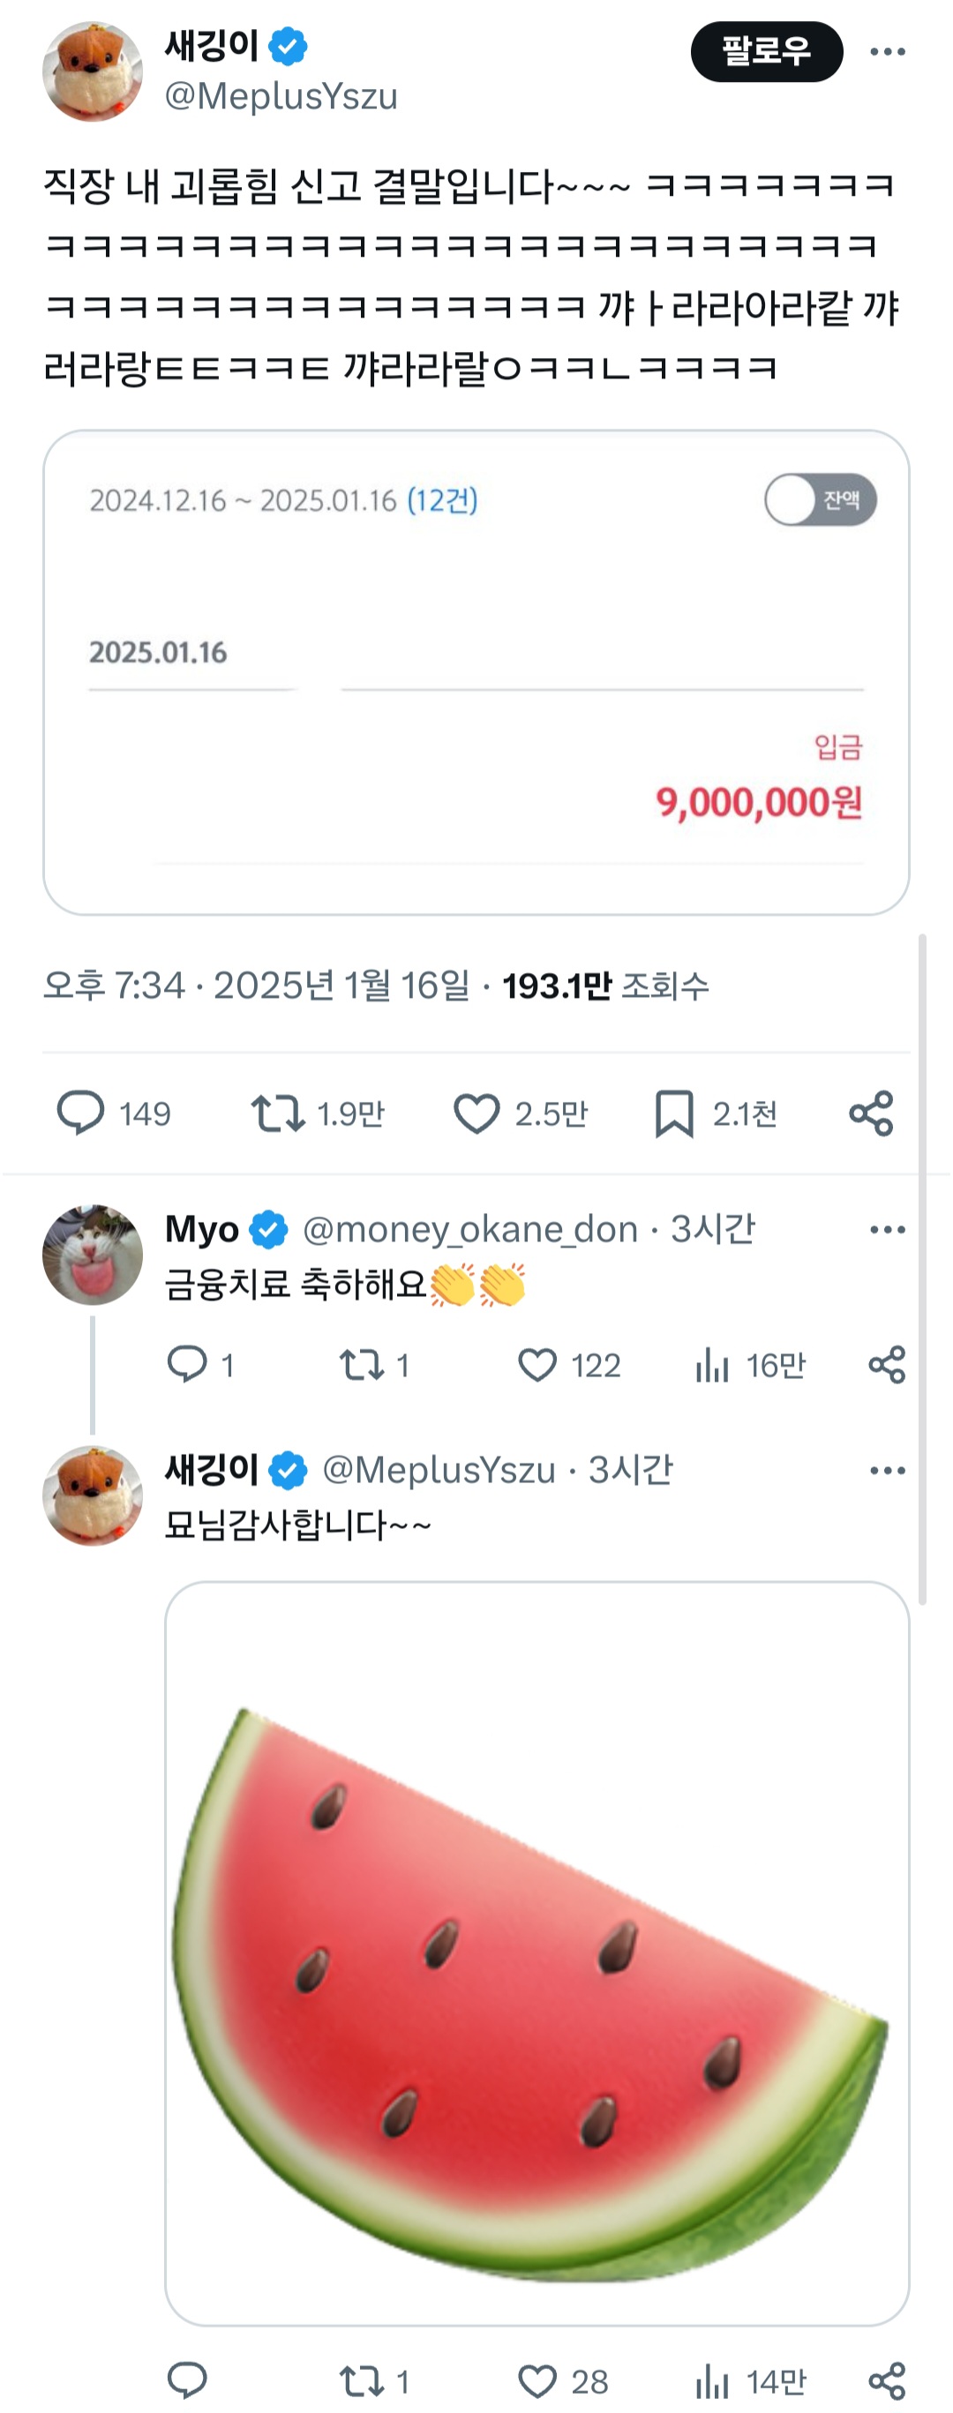The width and height of the screenshot is (953, 2413).
Task: Share the main tweet
Action: 871,1113
